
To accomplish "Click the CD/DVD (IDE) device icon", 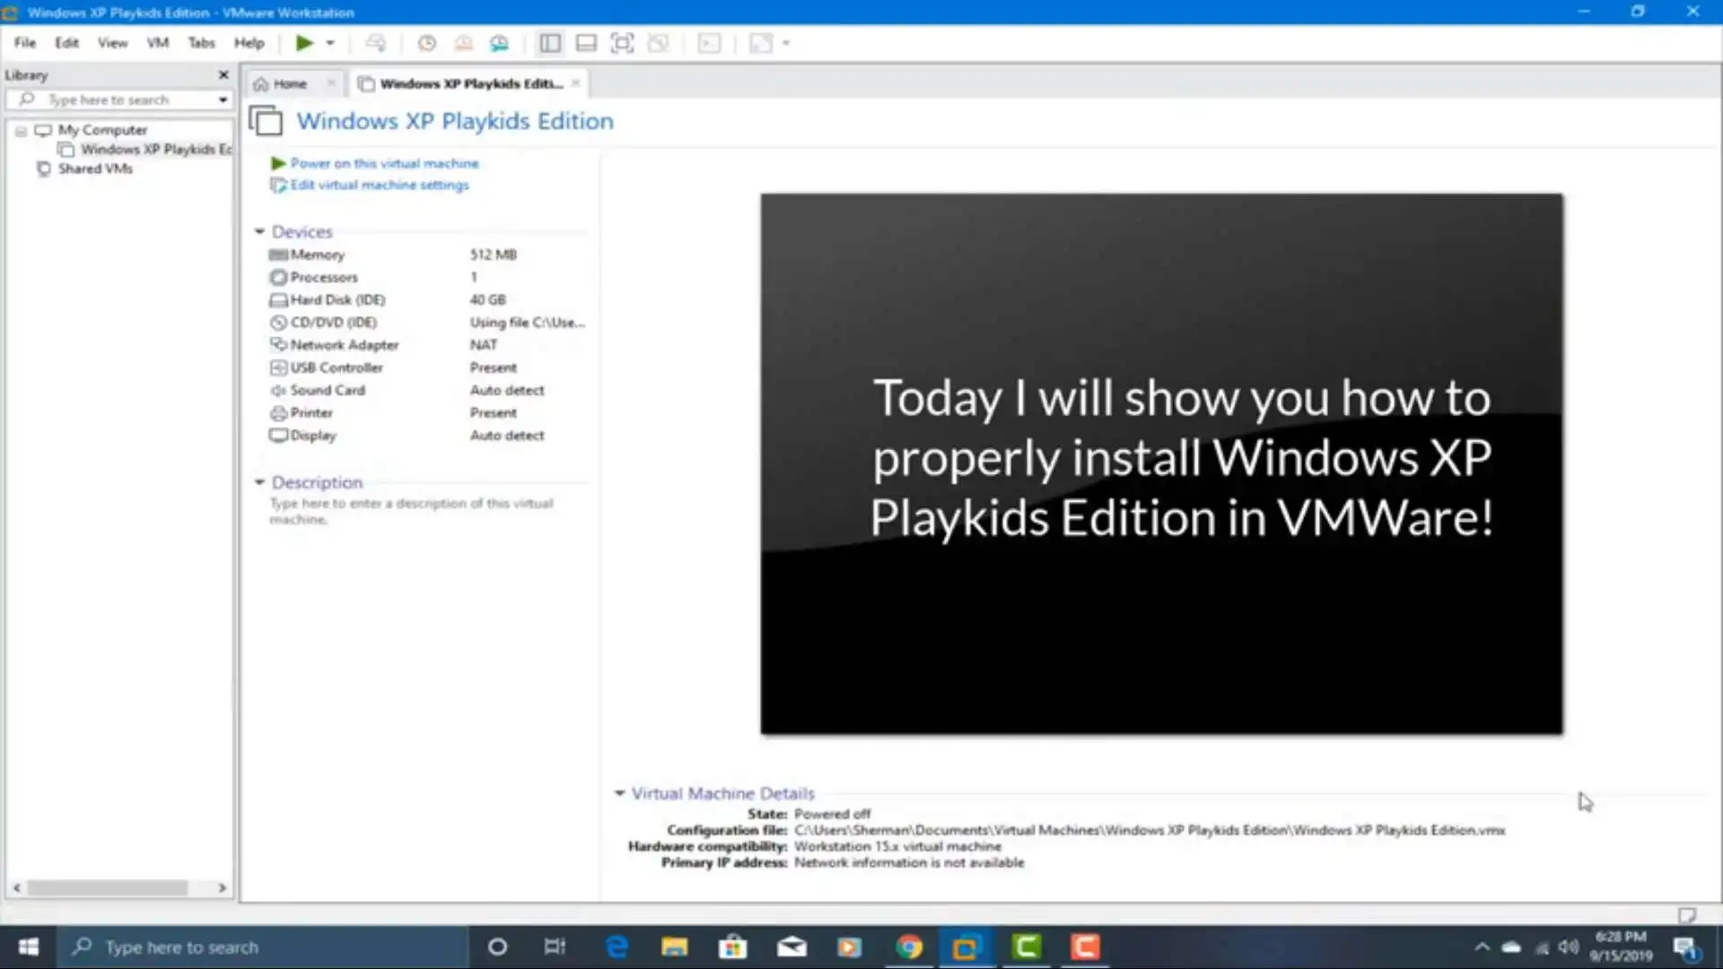I will (279, 322).
